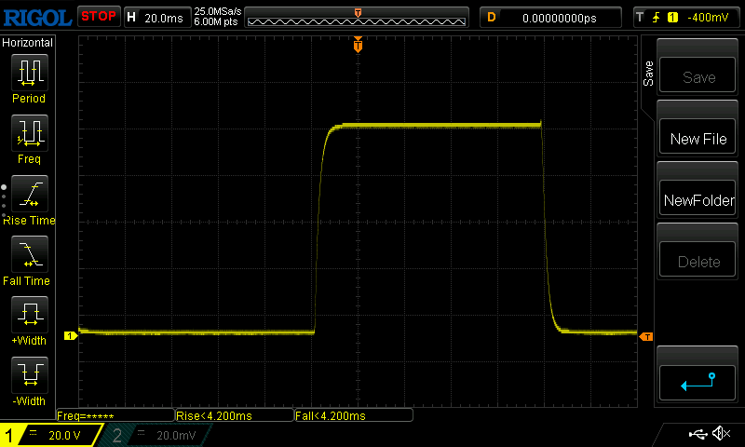
Task: Click the New File button
Action: pyautogui.click(x=697, y=137)
